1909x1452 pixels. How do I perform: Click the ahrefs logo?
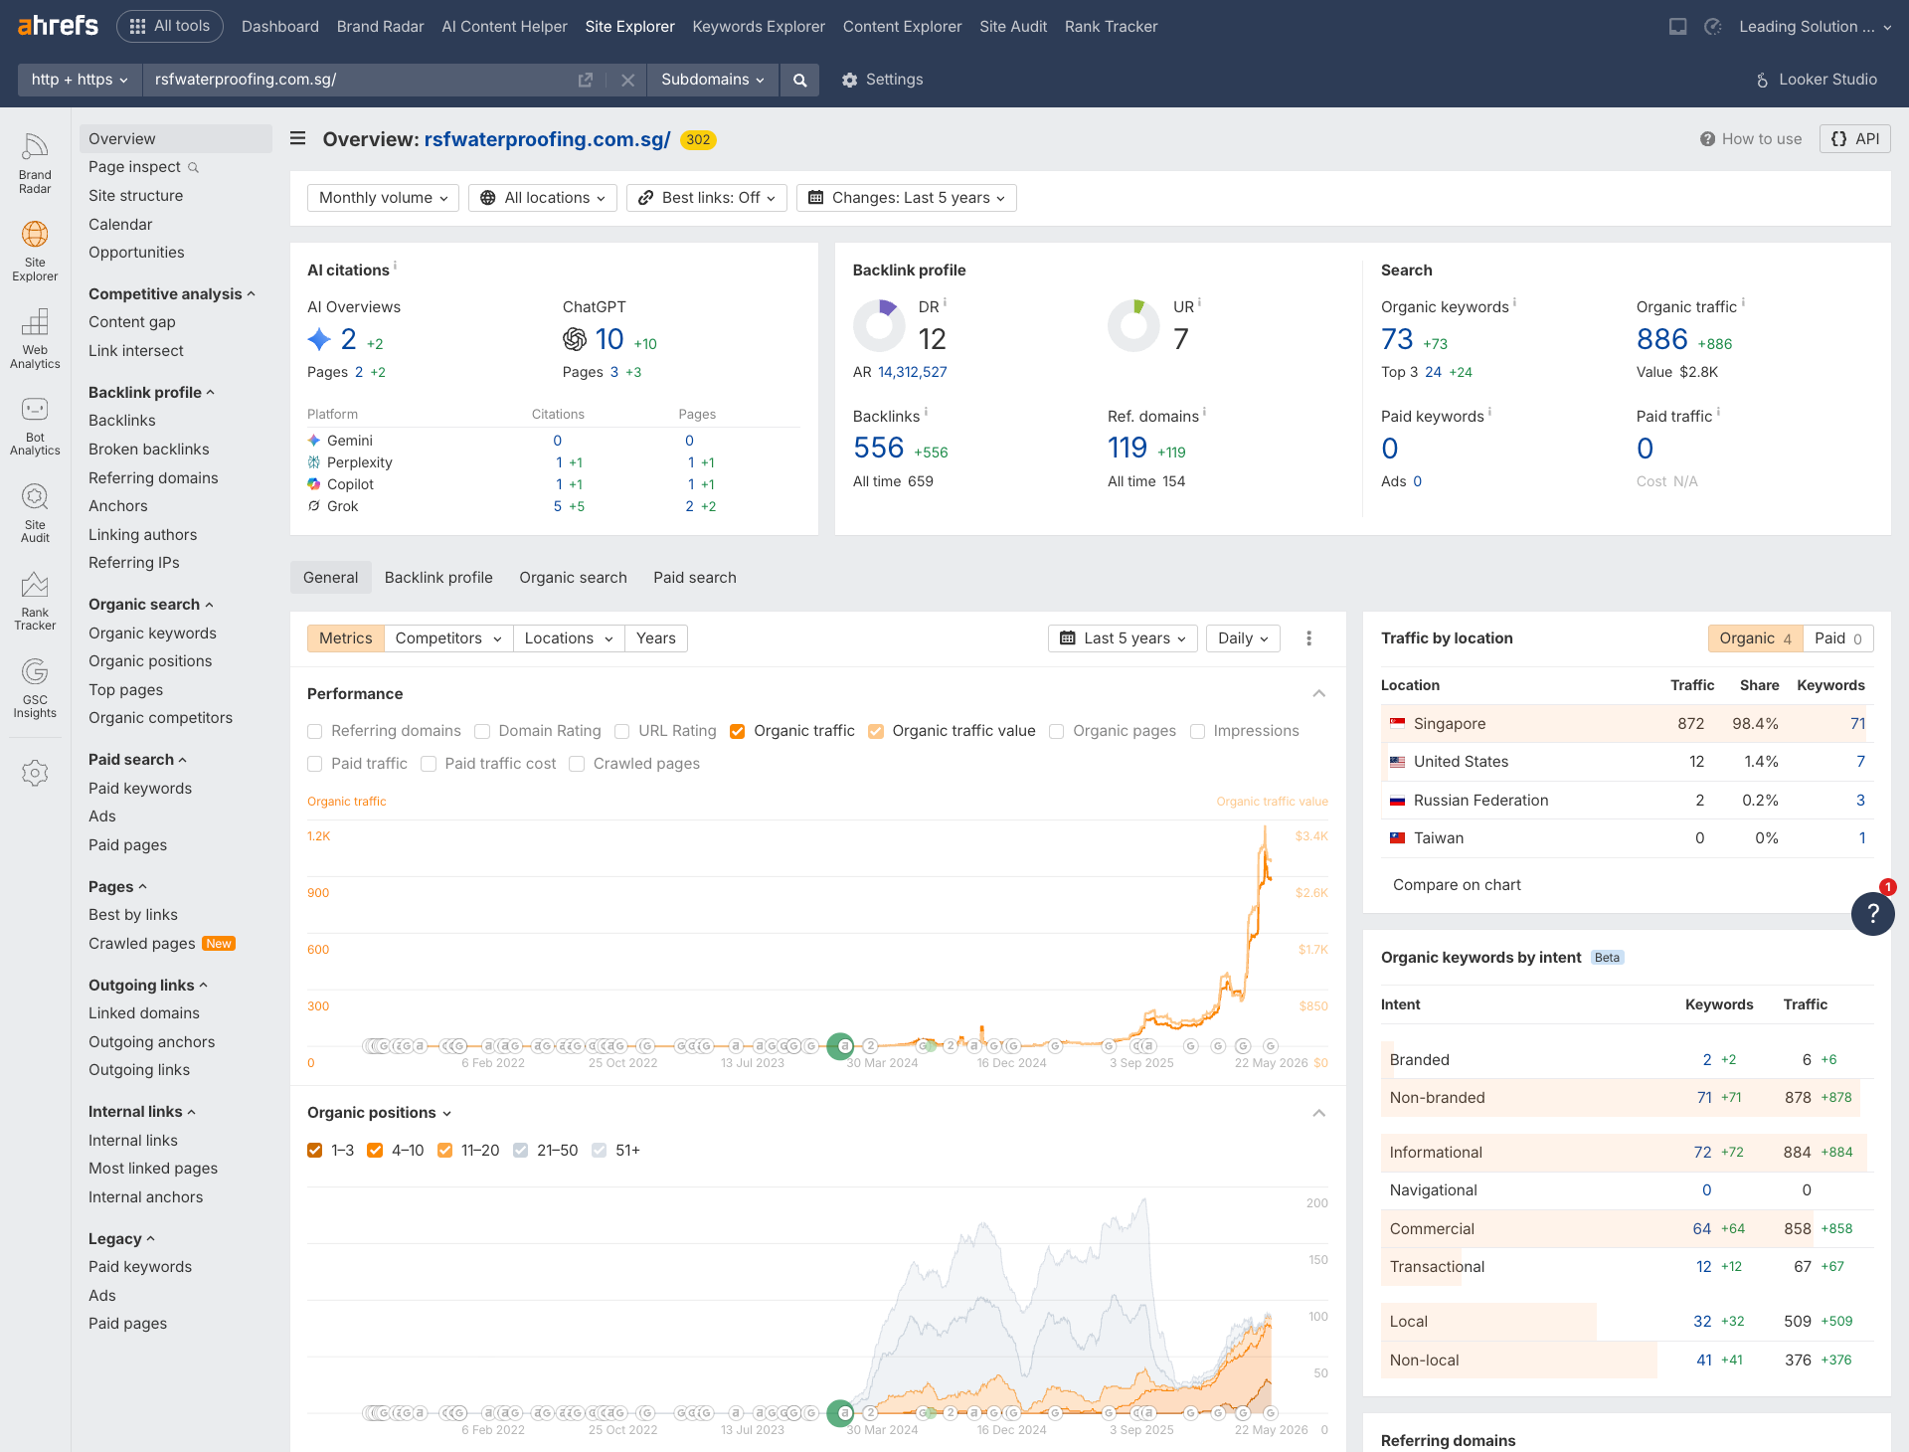[58, 26]
